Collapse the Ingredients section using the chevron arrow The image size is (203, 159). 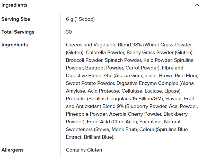(197, 5)
